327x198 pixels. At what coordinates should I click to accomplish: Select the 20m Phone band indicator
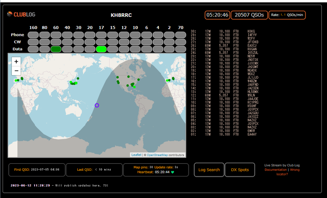90,35
